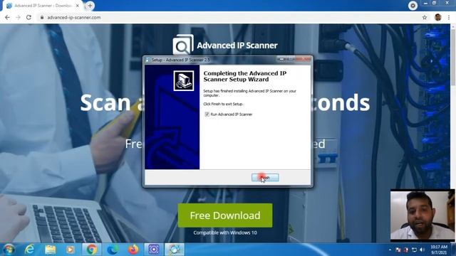Select the Advanced IP Scanner browser tab
The image size is (456, 256).
[42, 6]
